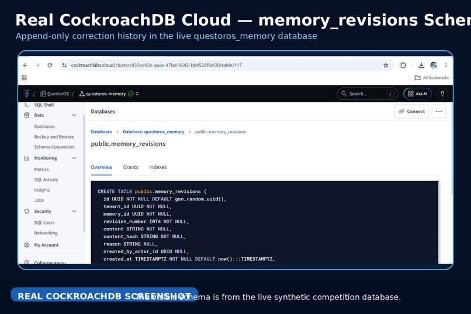Go back with the browser back arrow
The height and width of the screenshot is (314, 471).
tap(25, 65)
